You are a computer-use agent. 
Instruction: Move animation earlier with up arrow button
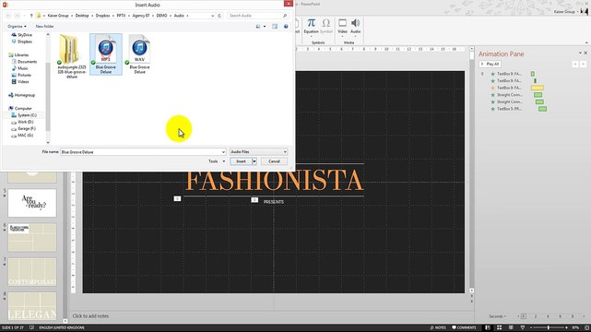click(x=575, y=64)
